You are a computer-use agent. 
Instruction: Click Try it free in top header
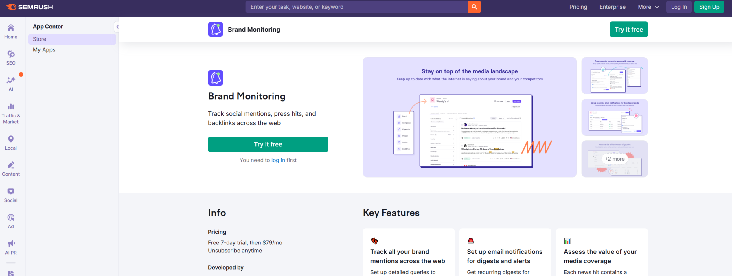coord(629,29)
